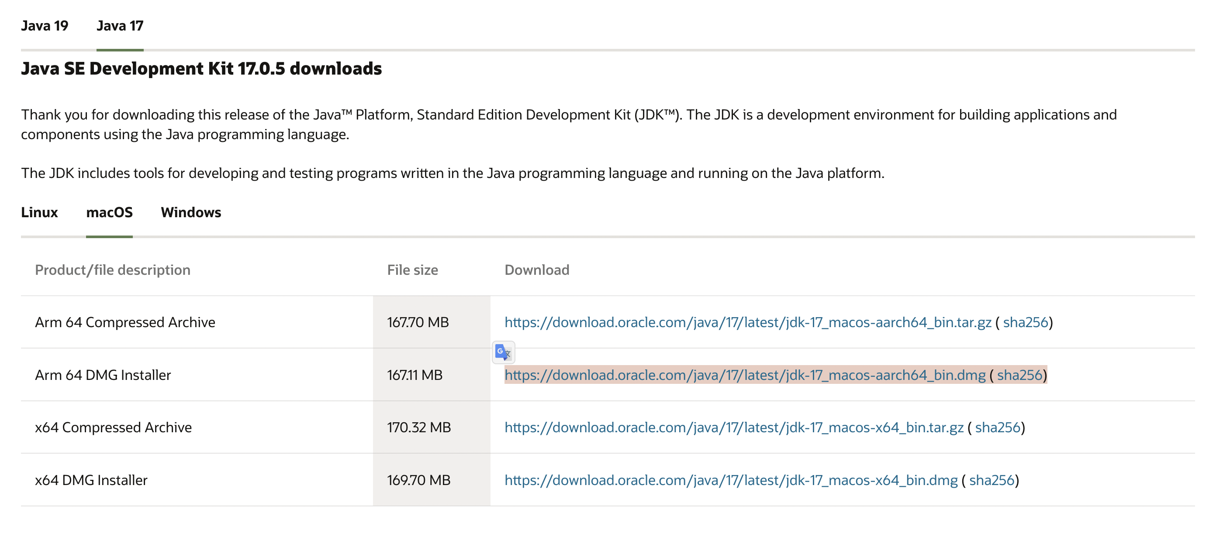
Task: Click the 167.11 MB file size cell
Action: tap(414, 375)
